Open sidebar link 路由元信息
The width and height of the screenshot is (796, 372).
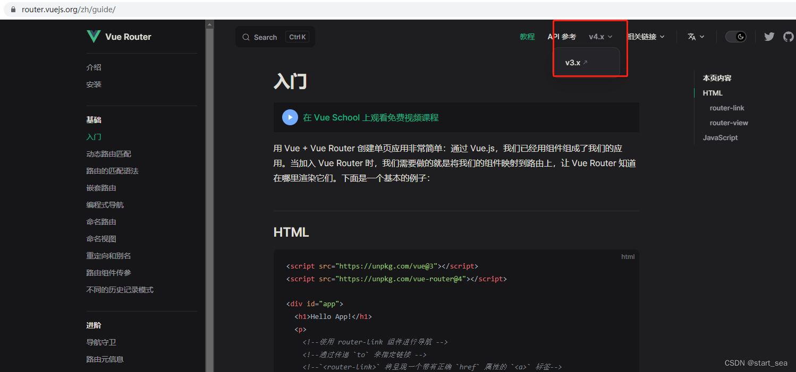coord(105,359)
